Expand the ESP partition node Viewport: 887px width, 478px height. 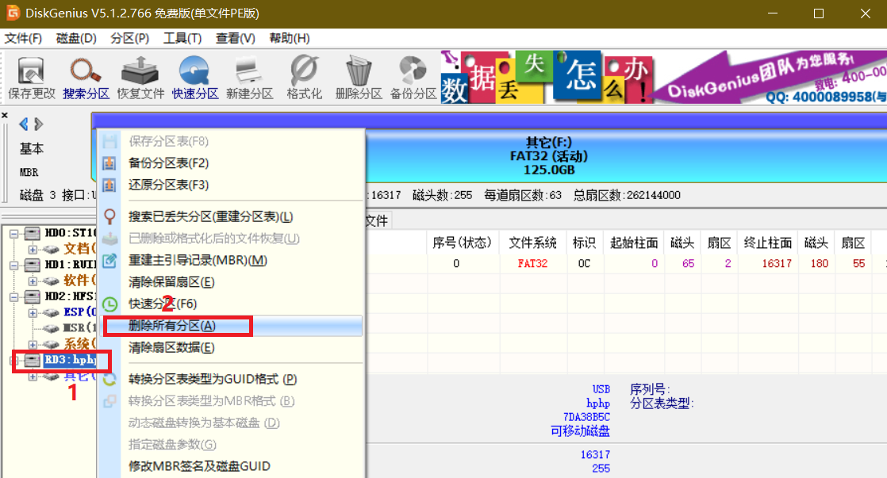pyautogui.click(x=33, y=312)
